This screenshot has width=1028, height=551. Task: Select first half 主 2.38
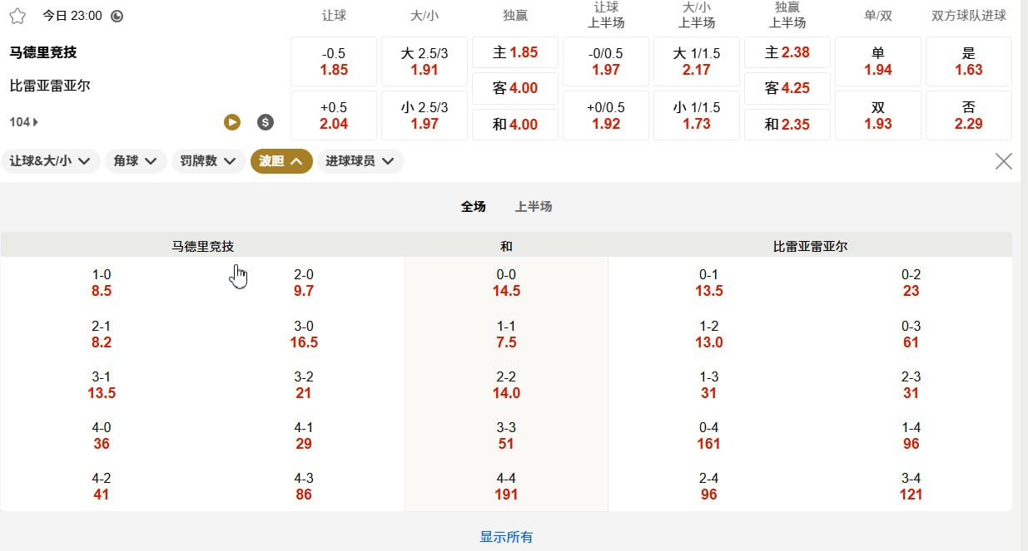[787, 52]
